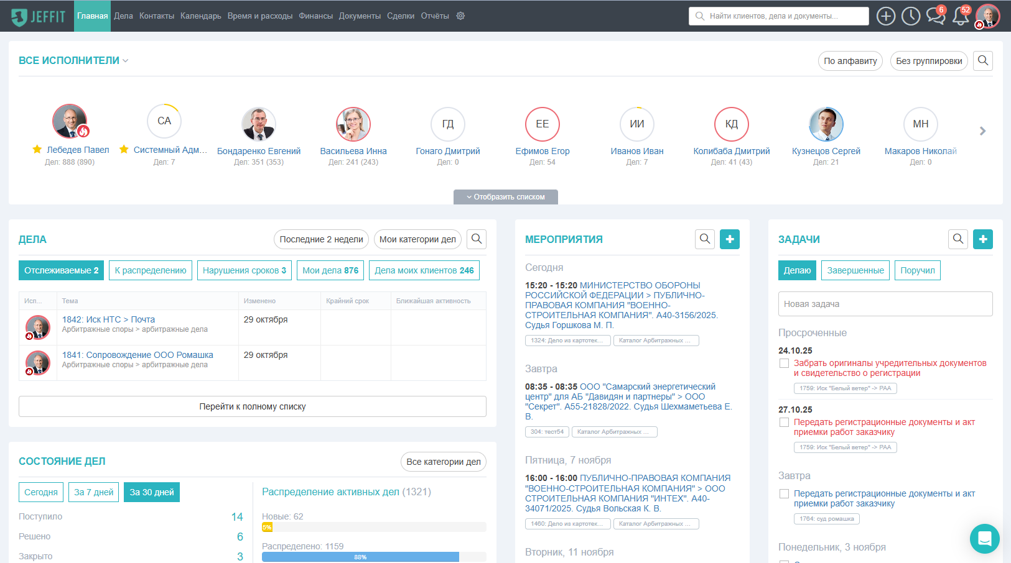Open the timer clock icon in header
Viewport: 1011px width, 563px height.
pos(911,16)
